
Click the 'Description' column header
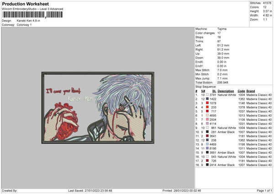tap(226, 91)
